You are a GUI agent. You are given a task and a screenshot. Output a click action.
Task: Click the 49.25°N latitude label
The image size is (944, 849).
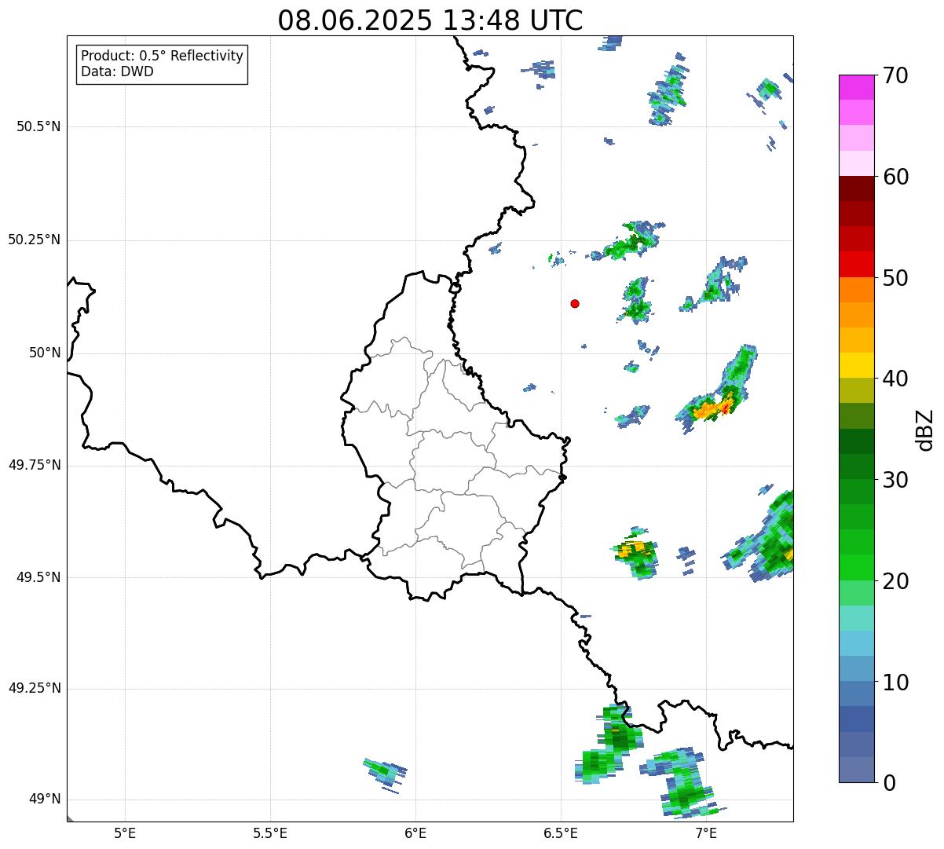pos(35,689)
